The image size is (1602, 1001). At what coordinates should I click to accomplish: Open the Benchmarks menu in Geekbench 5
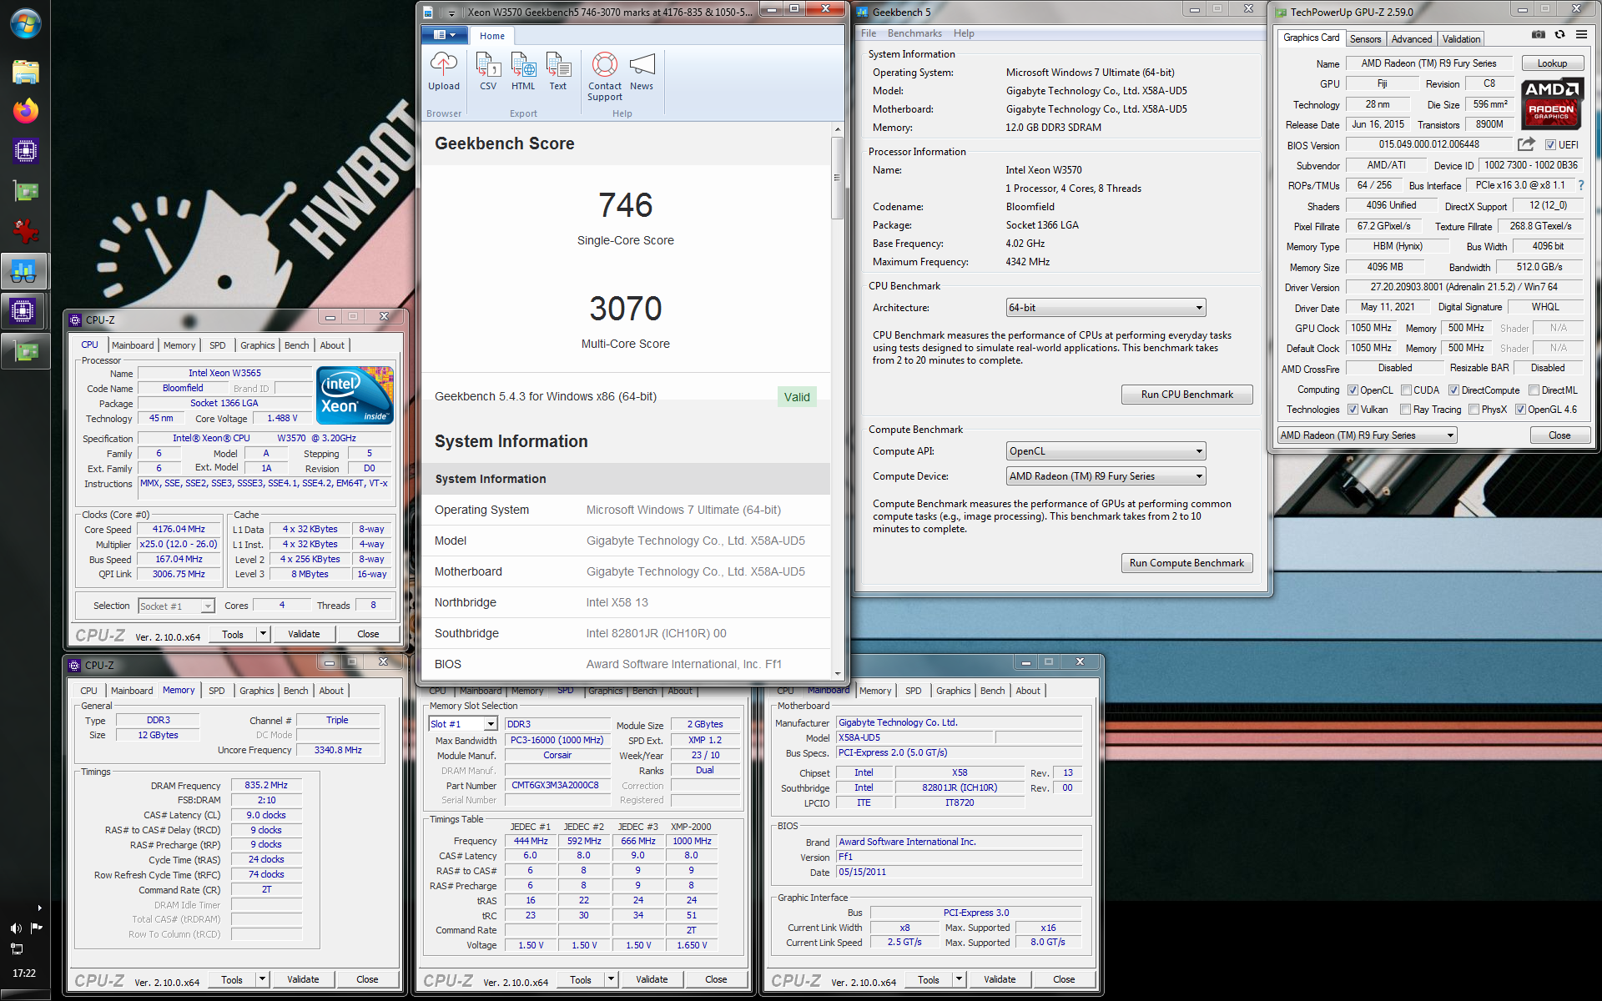(914, 33)
